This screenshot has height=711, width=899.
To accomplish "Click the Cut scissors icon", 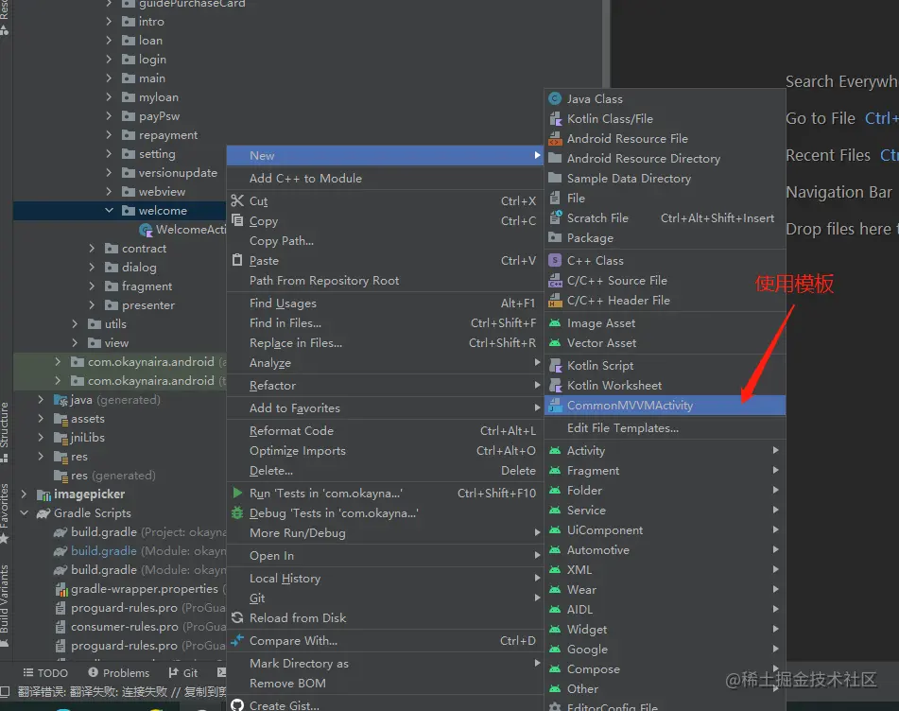I will click(x=237, y=200).
